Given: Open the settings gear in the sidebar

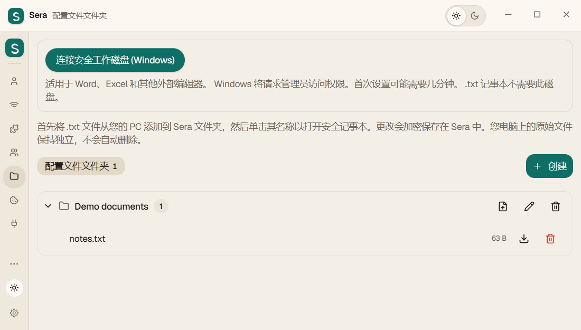Looking at the screenshot, I should 14,313.
